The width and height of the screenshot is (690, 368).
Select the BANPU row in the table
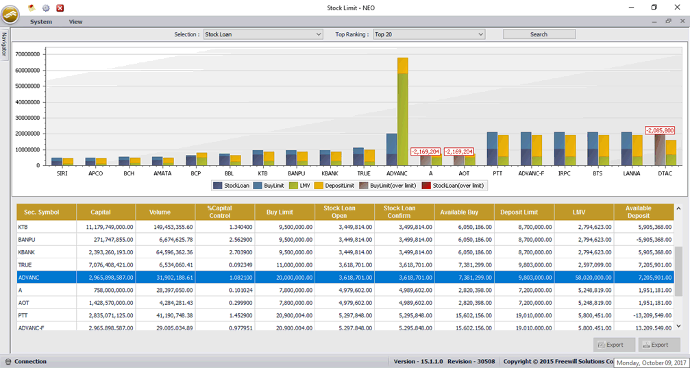click(345, 240)
